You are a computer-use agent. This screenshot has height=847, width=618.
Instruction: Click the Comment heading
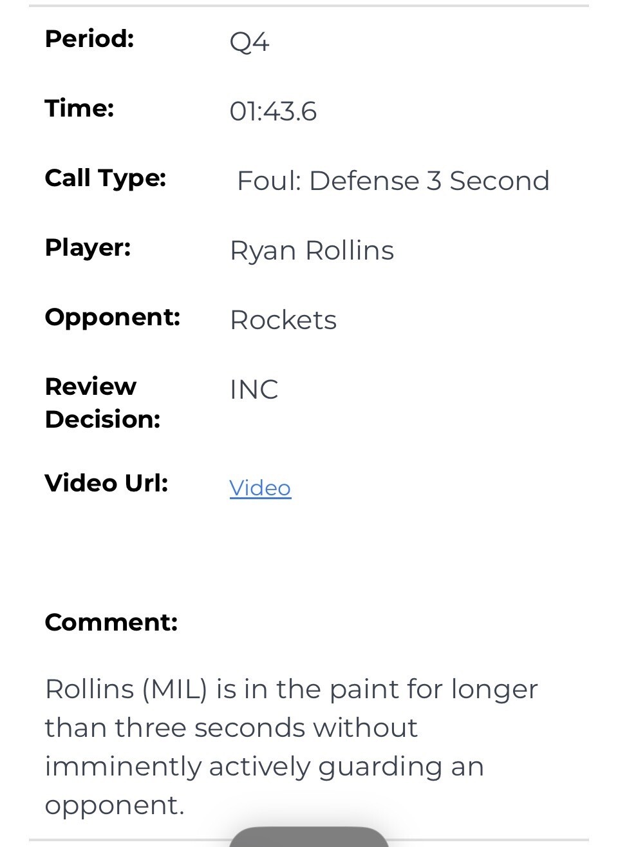(111, 622)
